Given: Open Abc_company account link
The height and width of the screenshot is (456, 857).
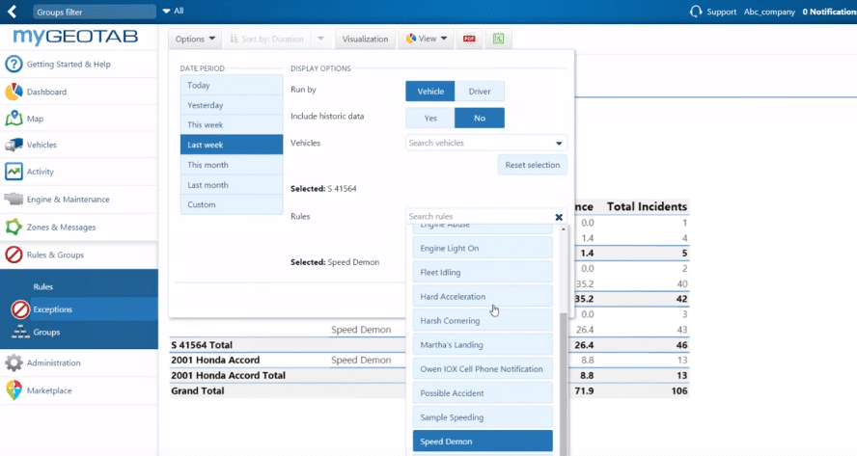Looking at the screenshot, I should pyautogui.click(x=769, y=12).
